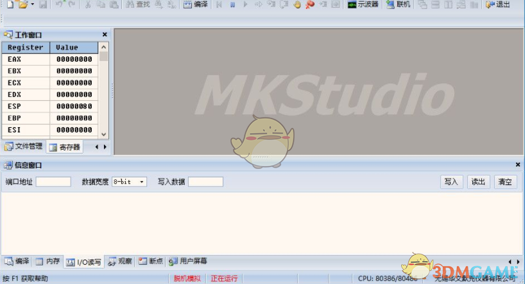Close the 信息窗口 panel

click(x=518, y=164)
